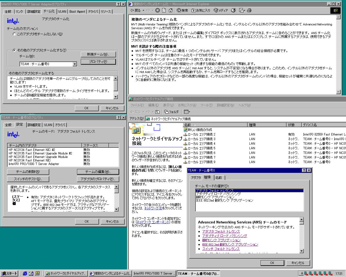Open the スイッチ フォルト トレランス help link
The height and width of the screenshot is (277, 346).
point(221,249)
